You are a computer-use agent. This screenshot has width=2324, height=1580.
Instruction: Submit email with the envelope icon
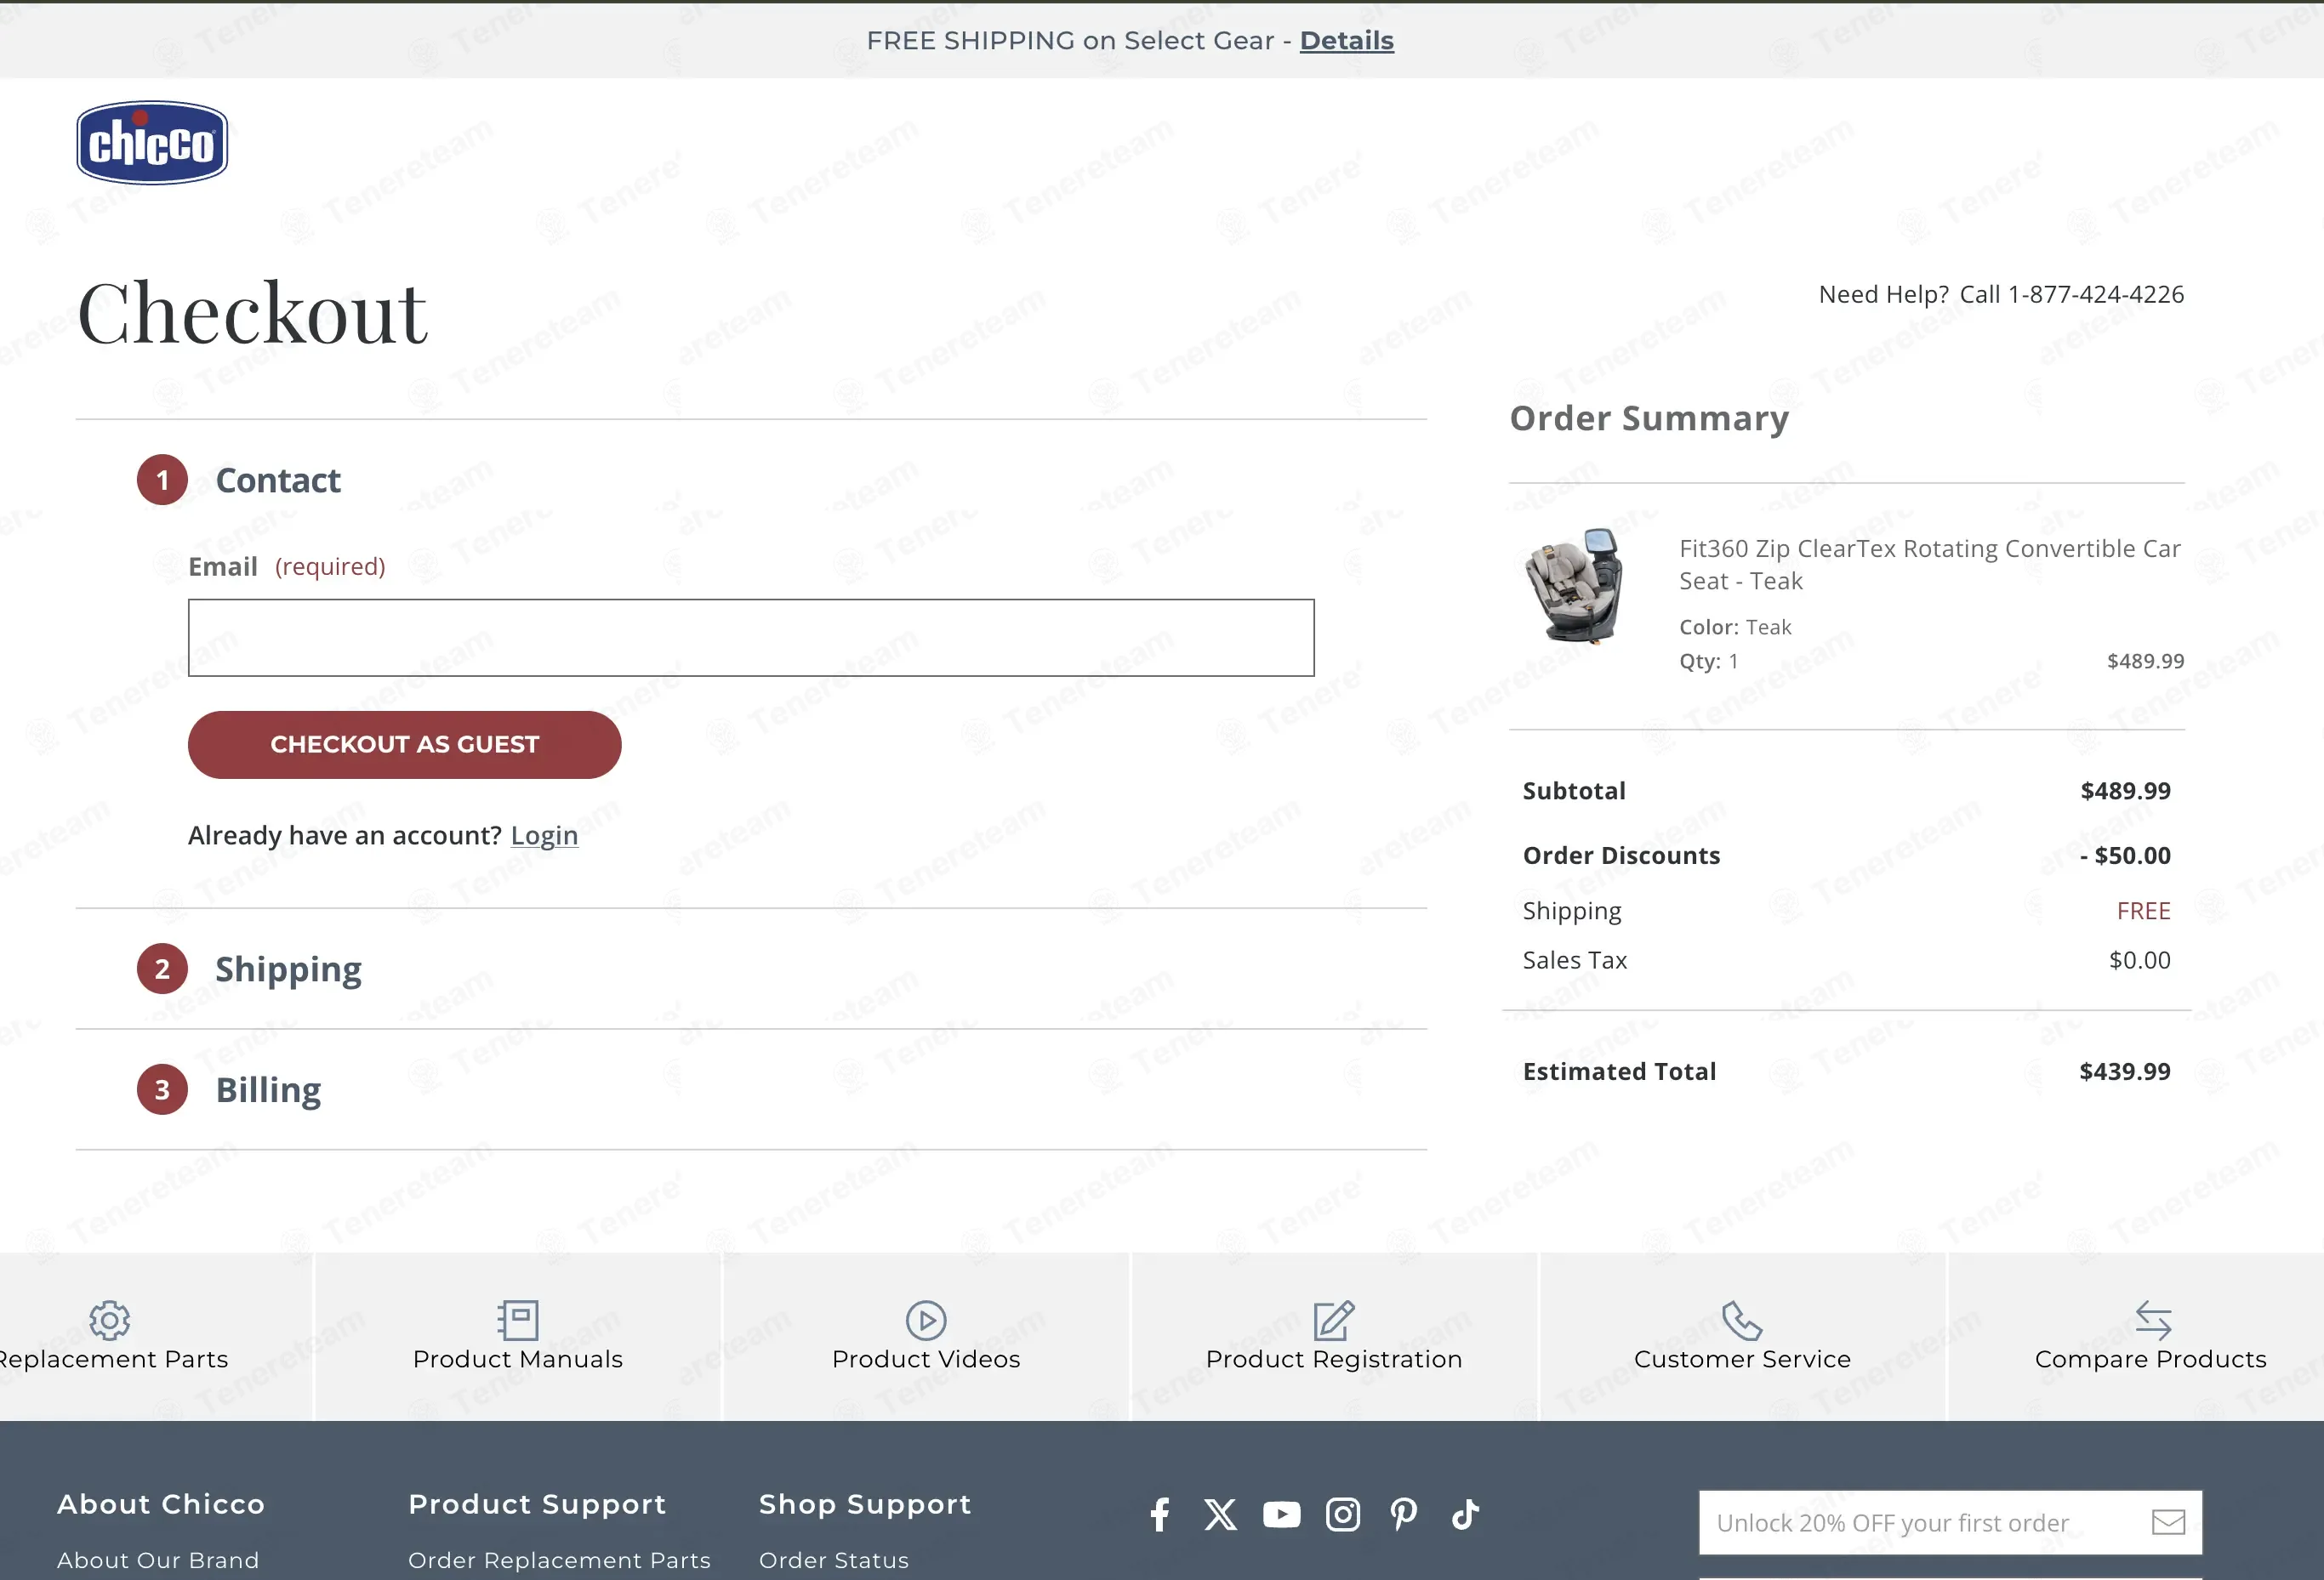click(x=2168, y=1522)
